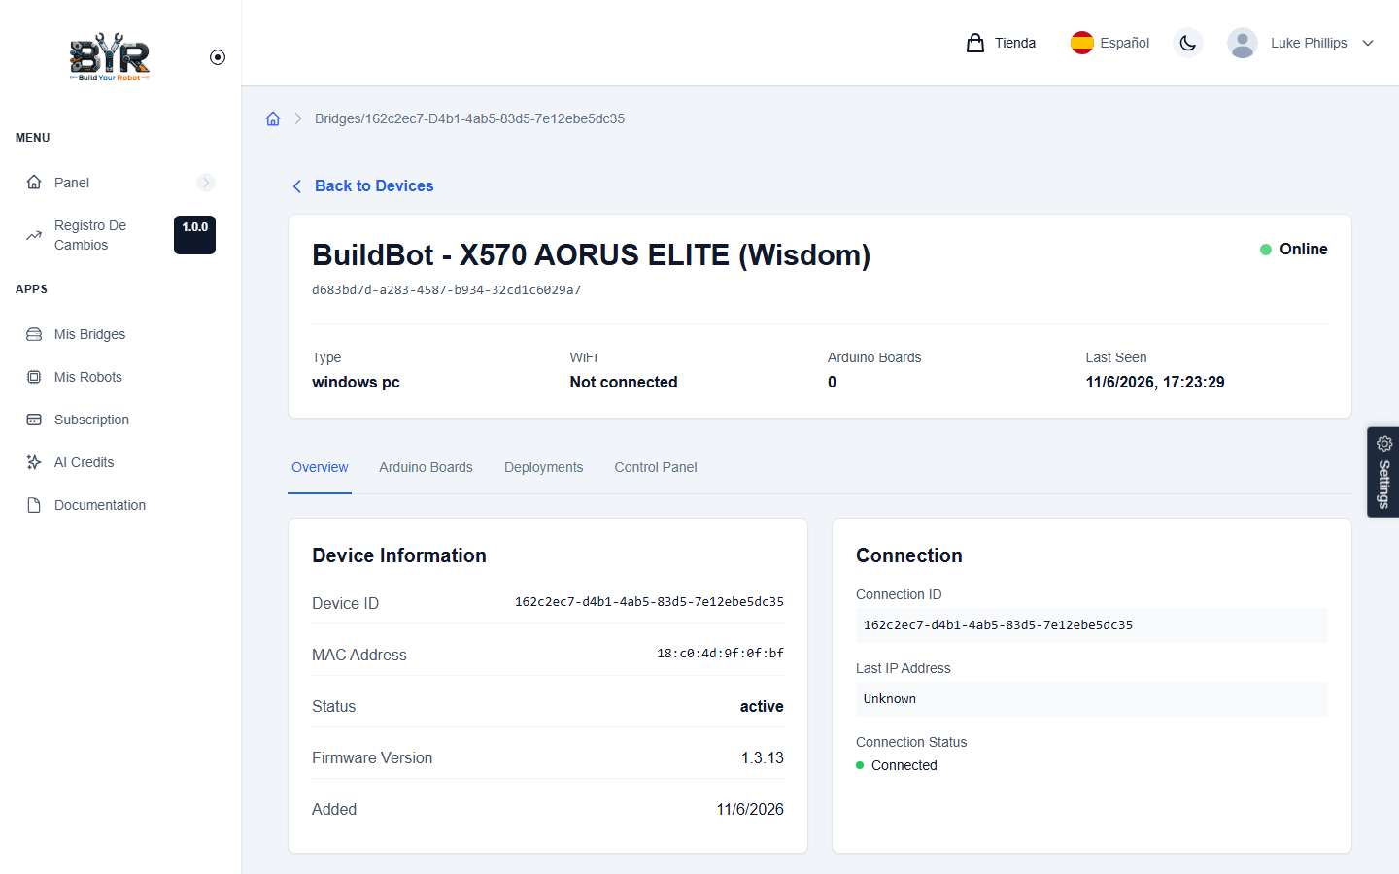
Task: Go to home via breadcrumb house icon
Action: (273, 118)
